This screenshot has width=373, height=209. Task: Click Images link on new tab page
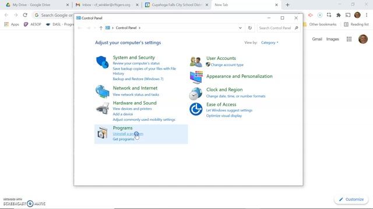click(x=333, y=39)
